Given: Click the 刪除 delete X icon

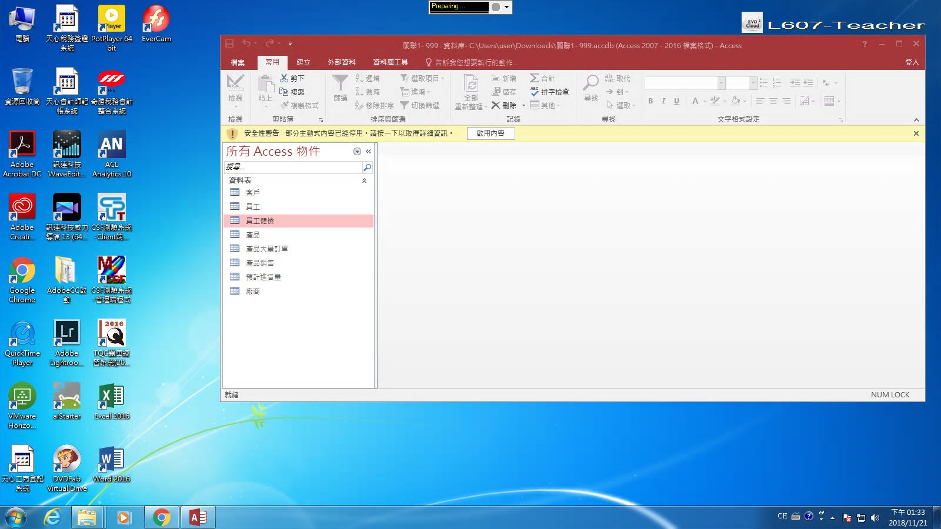Looking at the screenshot, I should coord(496,105).
